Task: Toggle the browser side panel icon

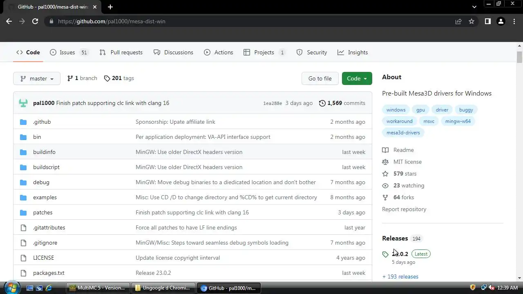Action: tap(487, 21)
